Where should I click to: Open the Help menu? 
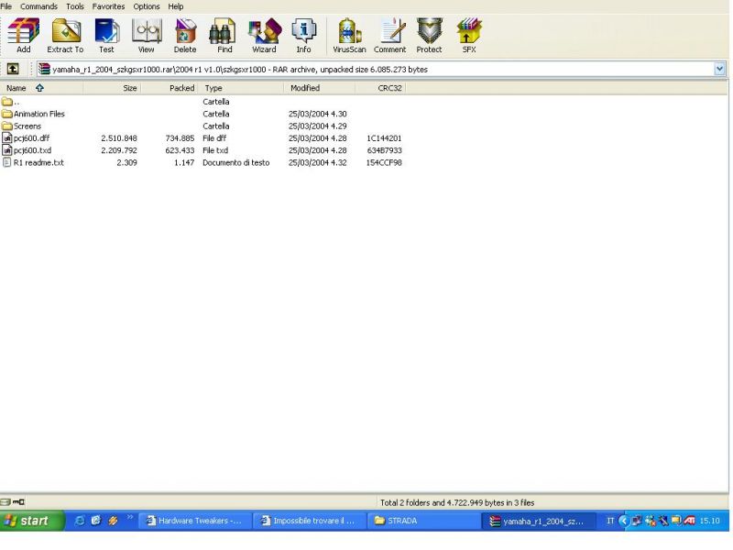click(176, 6)
